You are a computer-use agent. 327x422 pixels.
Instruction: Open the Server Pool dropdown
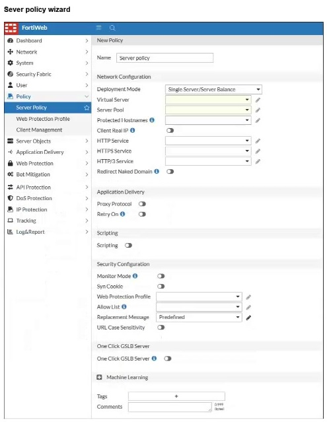(208, 110)
